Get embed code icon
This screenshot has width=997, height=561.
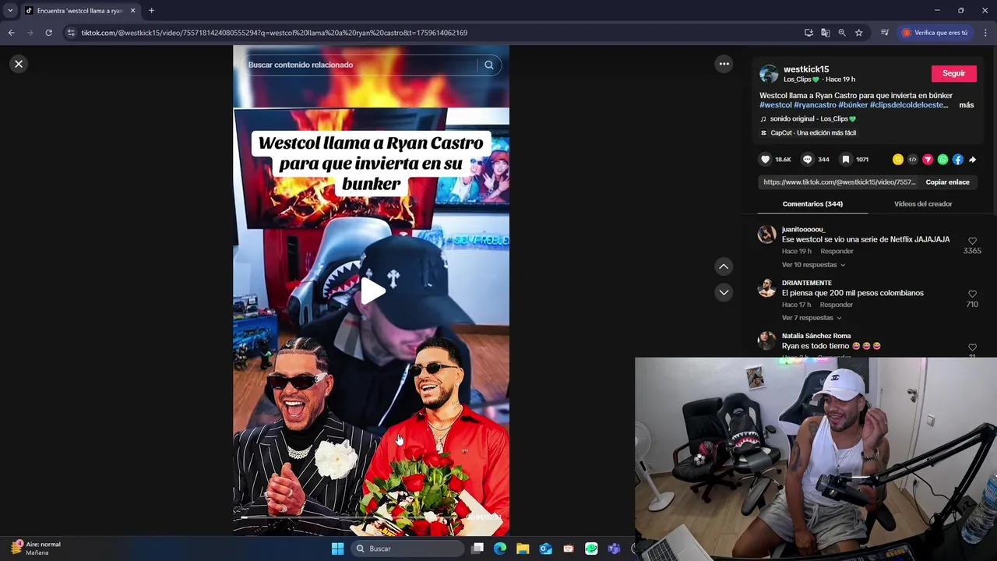pyautogui.click(x=913, y=159)
